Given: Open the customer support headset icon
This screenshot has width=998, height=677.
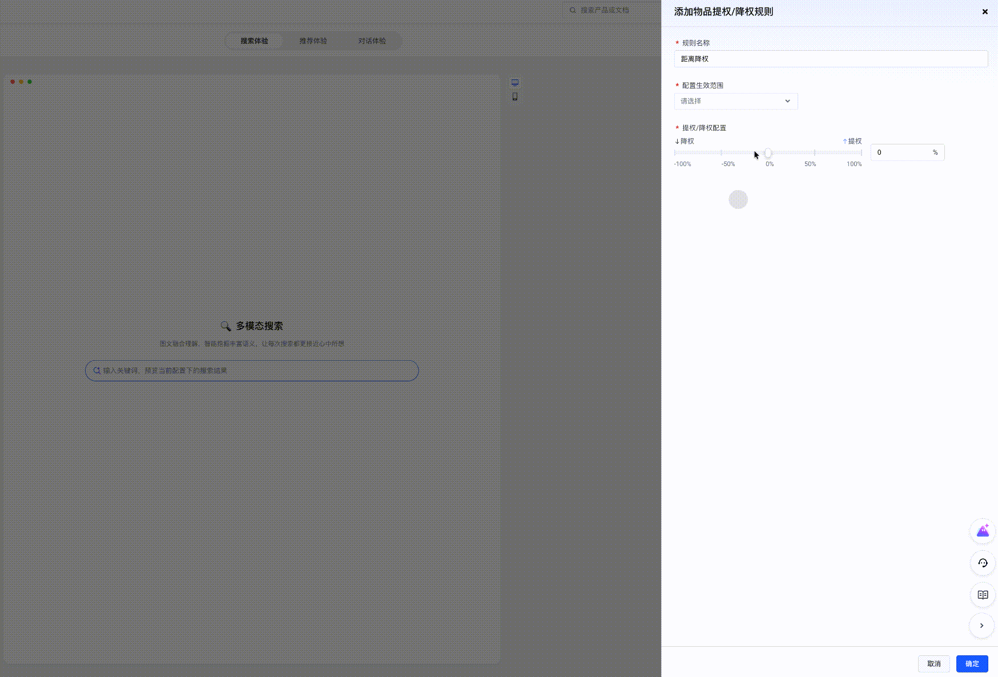Looking at the screenshot, I should pyautogui.click(x=983, y=563).
